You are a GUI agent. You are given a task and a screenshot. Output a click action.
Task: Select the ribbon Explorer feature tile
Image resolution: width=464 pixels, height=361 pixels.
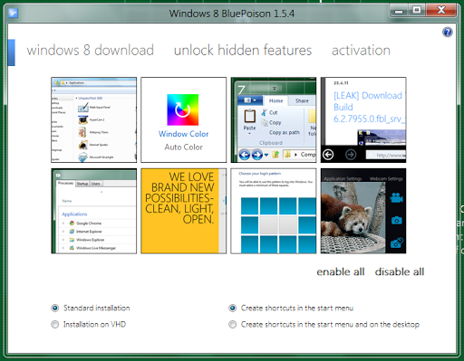274,119
